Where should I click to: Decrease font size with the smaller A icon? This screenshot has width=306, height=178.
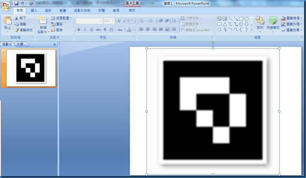point(124,21)
